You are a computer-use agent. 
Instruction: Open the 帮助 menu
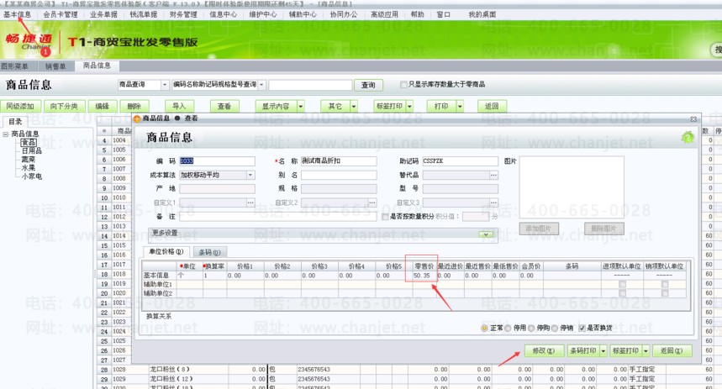417,15
